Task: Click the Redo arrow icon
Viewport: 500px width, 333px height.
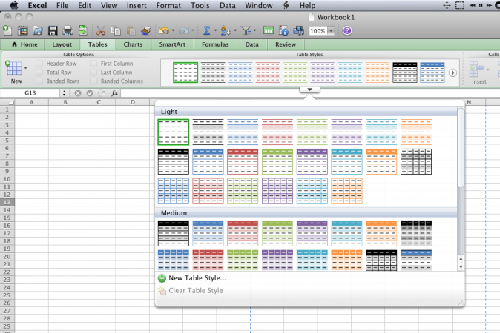Action: coord(184,30)
